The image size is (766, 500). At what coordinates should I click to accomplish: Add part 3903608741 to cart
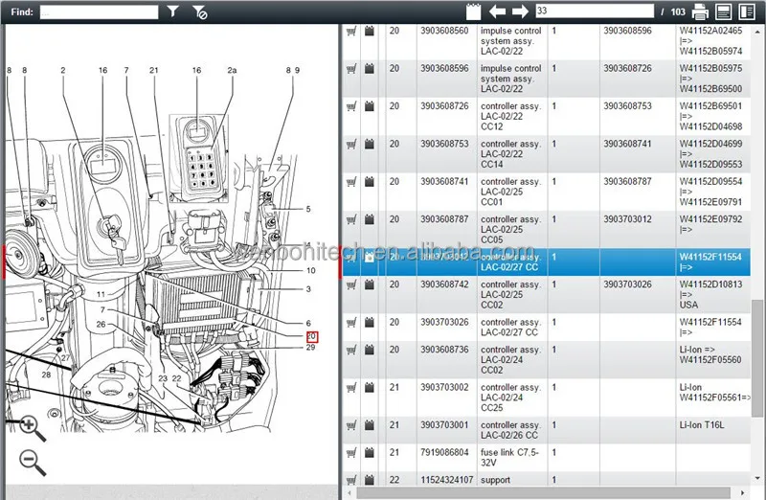pyautogui.click(x=351, y=182)
